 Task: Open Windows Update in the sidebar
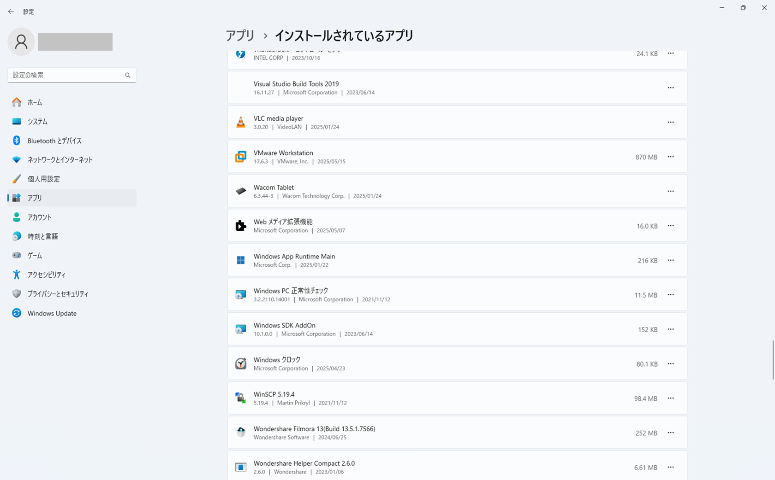pos(72,313)
